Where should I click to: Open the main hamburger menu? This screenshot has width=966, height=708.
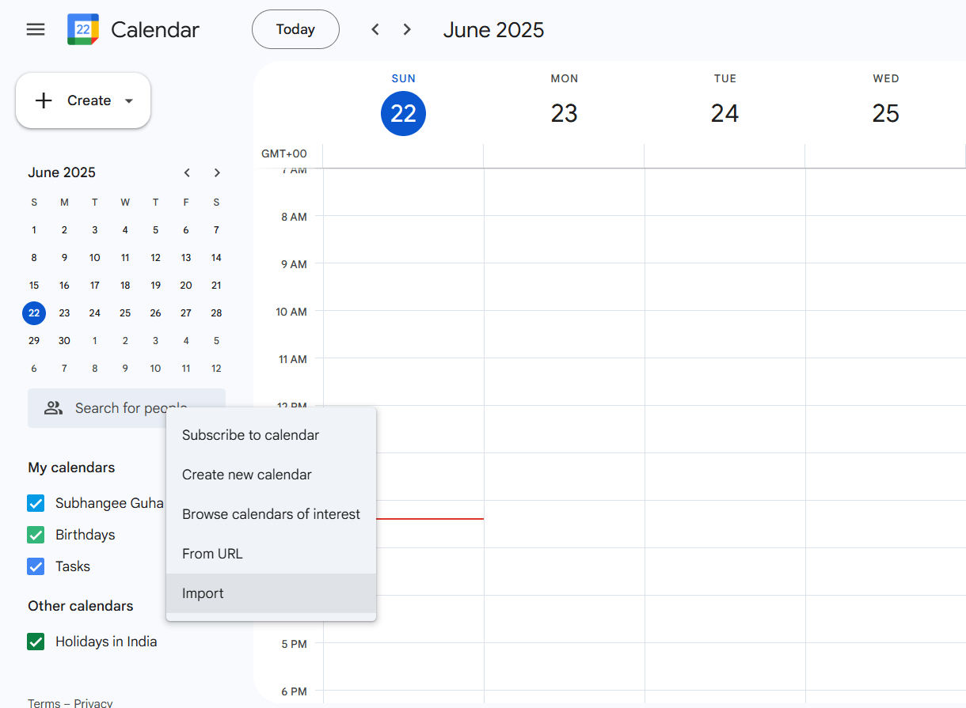(36, 29)
